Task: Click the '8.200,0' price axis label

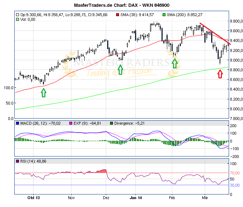Action: pos(236,99)
